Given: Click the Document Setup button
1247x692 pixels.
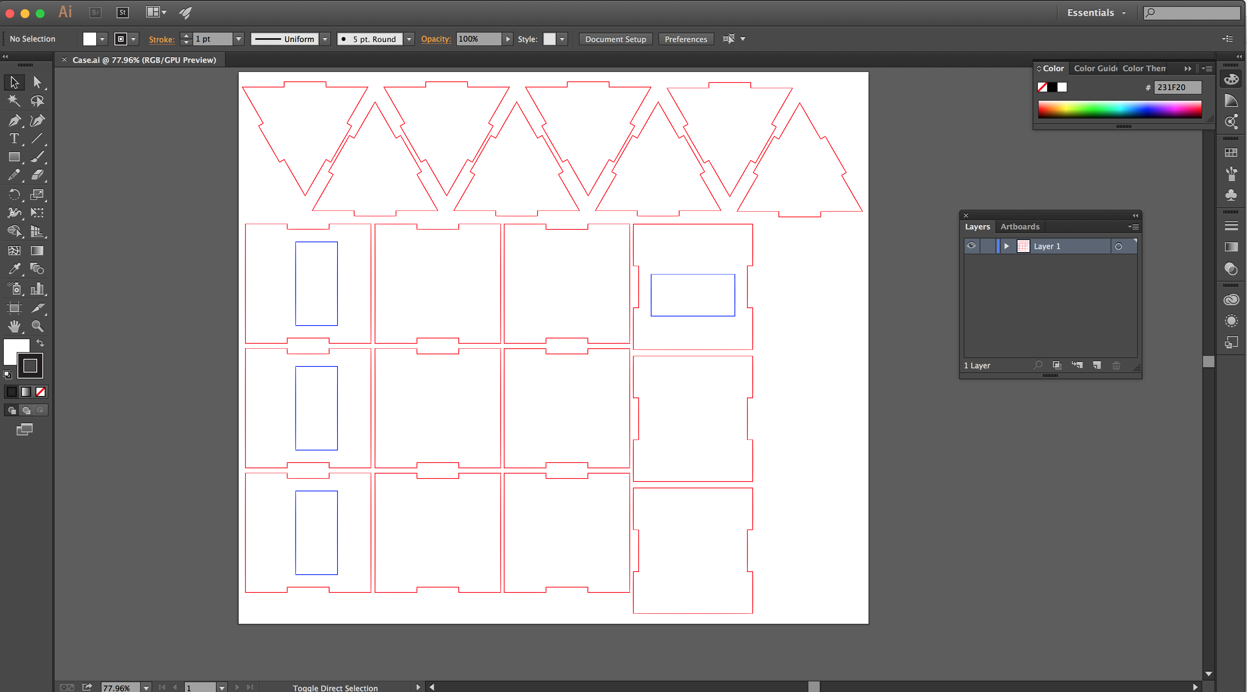Looking at the screenshot, I should coord(615,39).
